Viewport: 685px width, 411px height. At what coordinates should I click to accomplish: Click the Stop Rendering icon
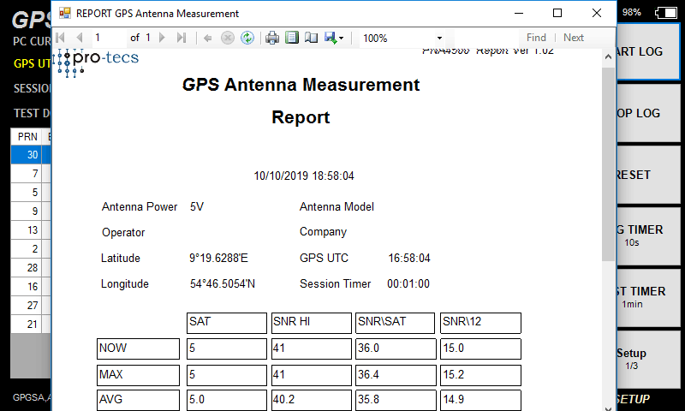[x=227, y=38]
